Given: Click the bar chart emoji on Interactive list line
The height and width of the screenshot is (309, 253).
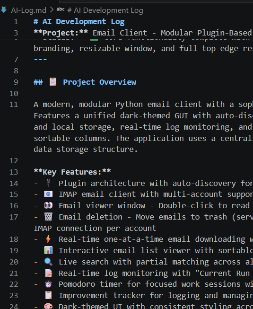Looking at the screenshot, I should click(x=48, y=250).
